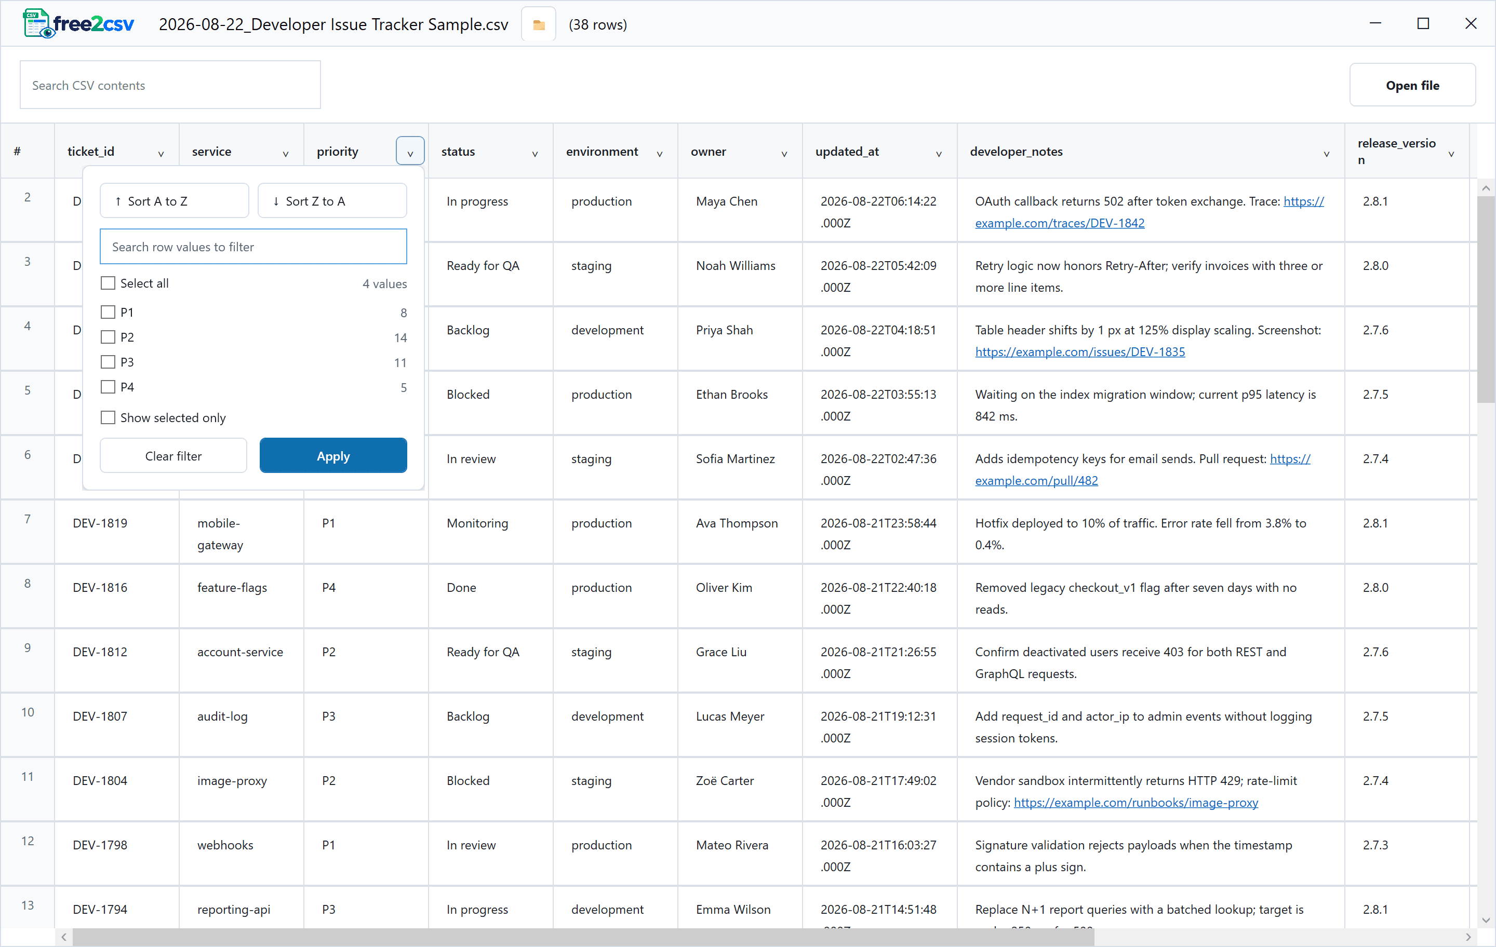Click the DEV-1794 ticket cell
Screen dimensions: 1496x947
point(117,909)
